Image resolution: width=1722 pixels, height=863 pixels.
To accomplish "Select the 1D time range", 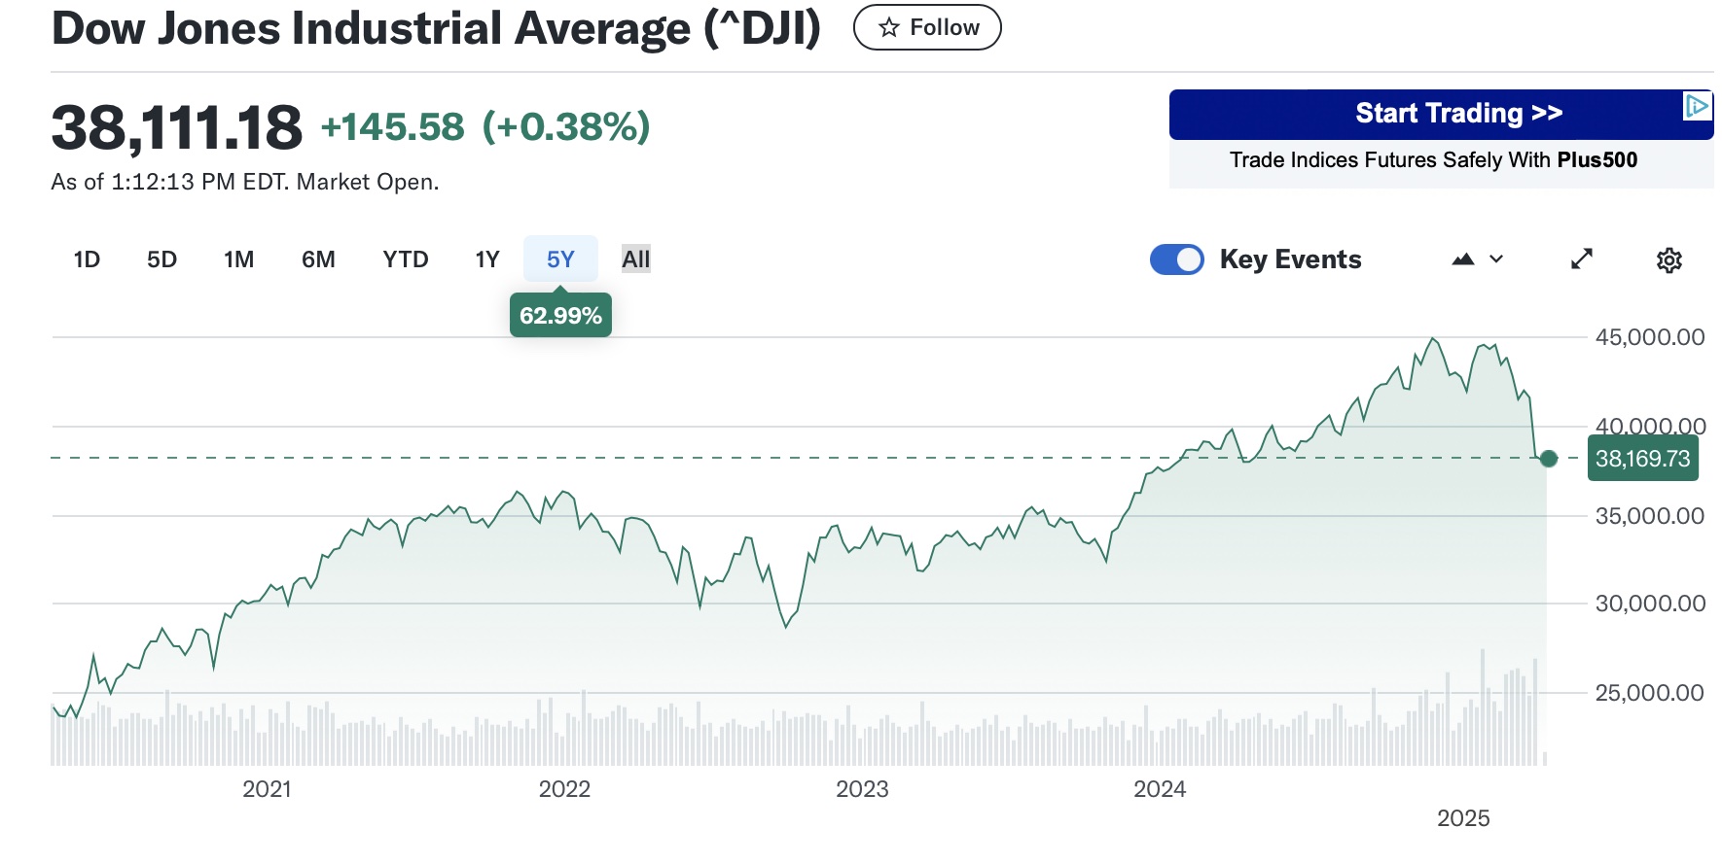I will [87, 259].
